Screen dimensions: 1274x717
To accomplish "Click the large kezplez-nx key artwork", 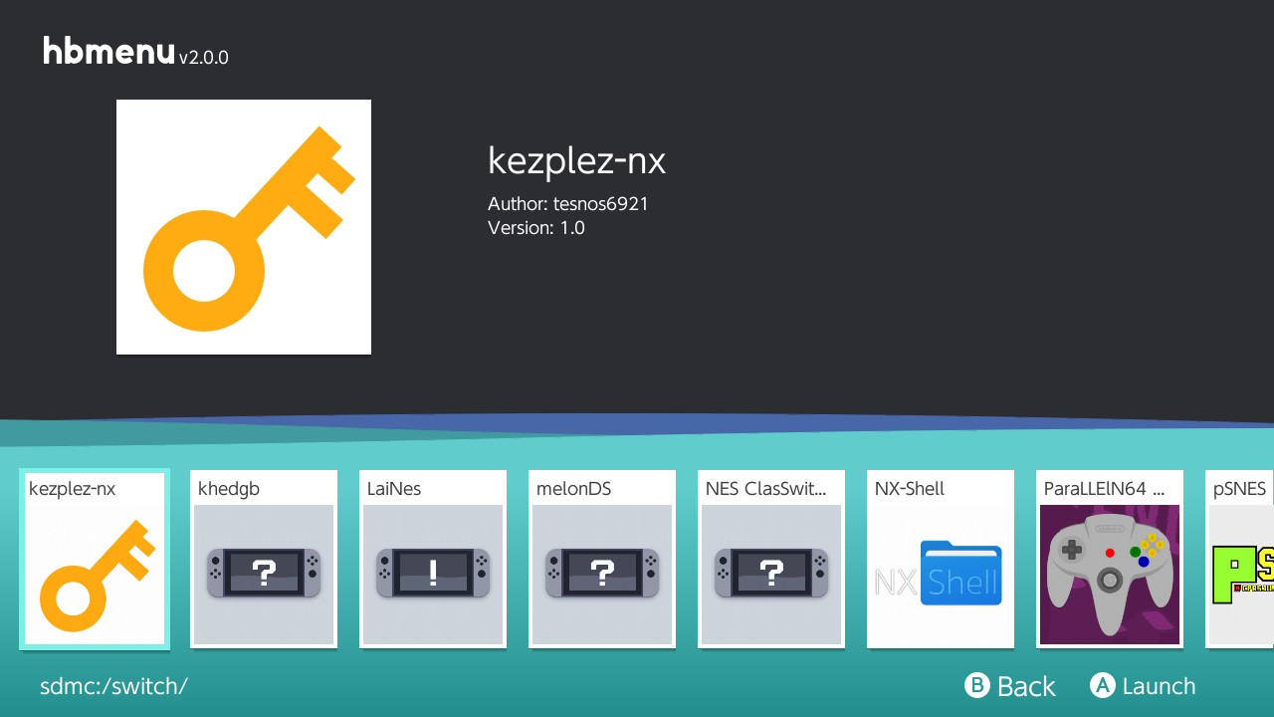I will (x=244, y=227).
